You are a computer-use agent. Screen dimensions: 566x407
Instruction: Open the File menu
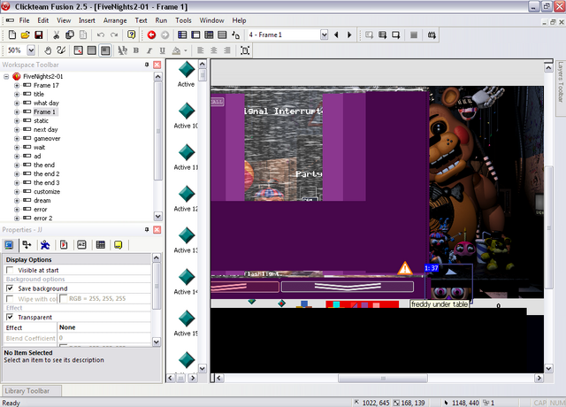[24, 20]
